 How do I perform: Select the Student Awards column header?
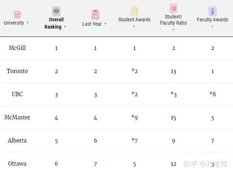(134, 20)
